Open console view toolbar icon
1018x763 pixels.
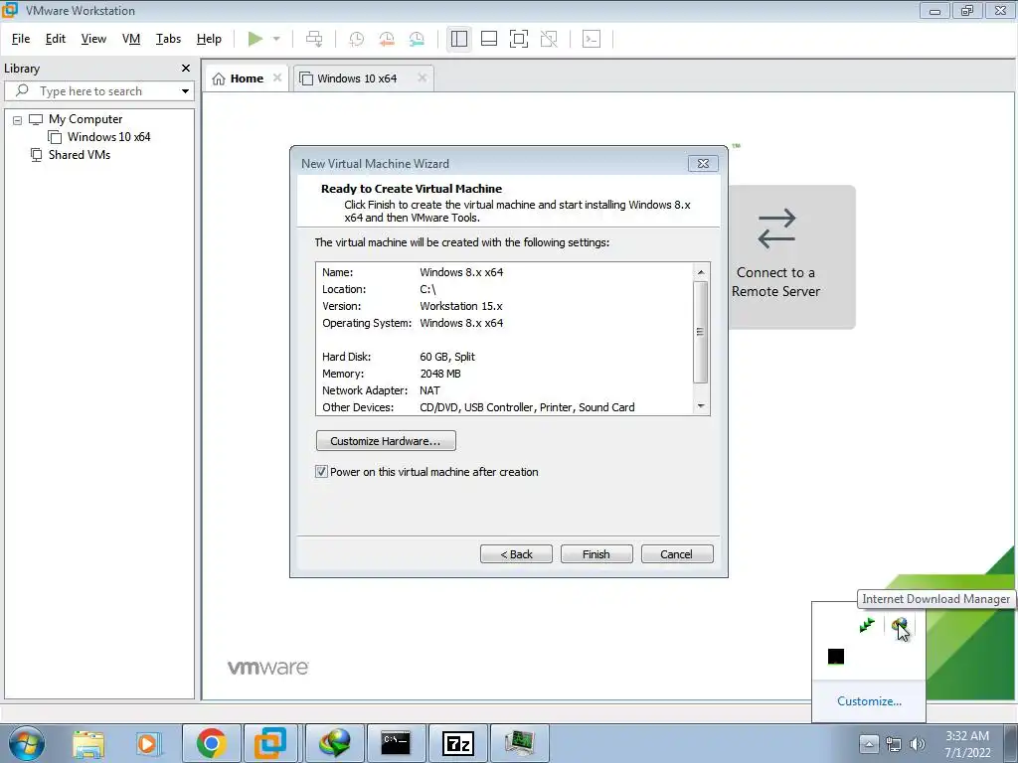[592, 39]
